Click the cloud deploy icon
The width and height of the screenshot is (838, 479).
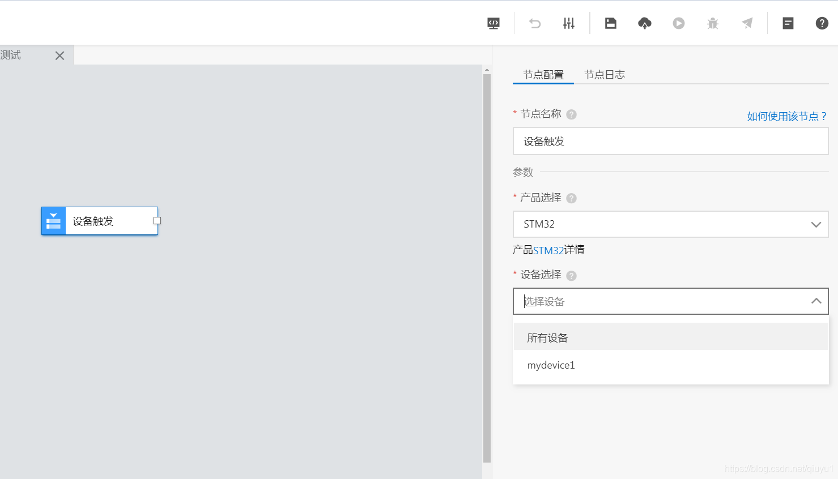coord(645,23)
